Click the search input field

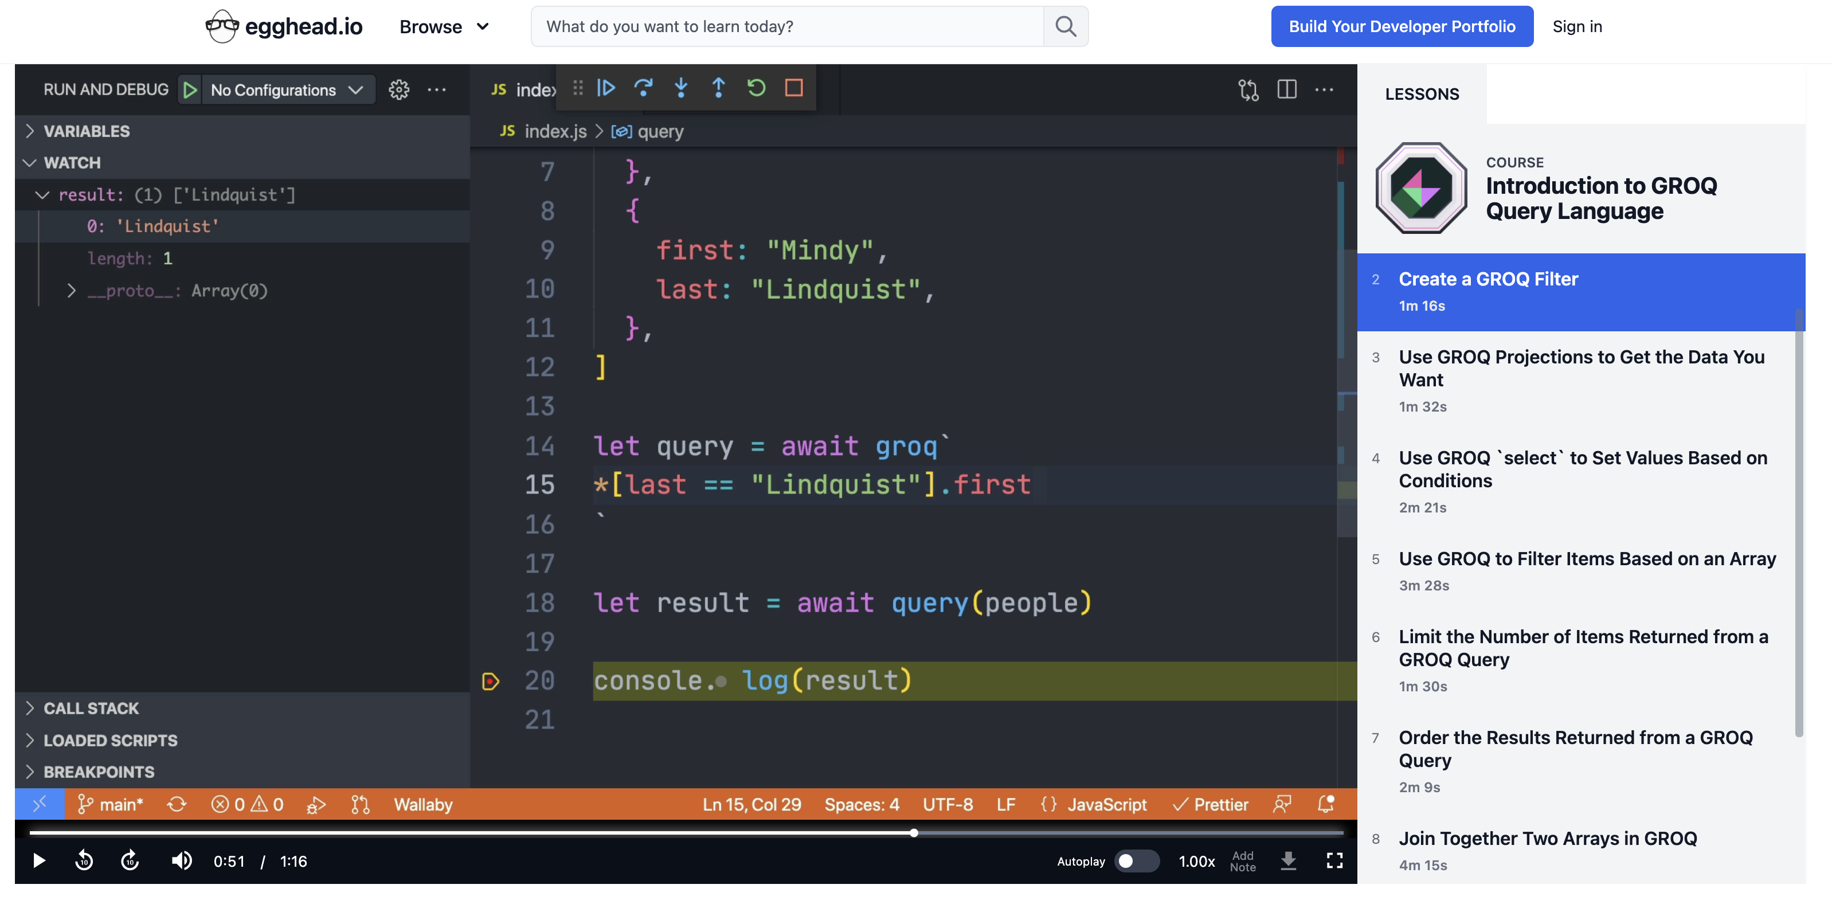point(787,26)
